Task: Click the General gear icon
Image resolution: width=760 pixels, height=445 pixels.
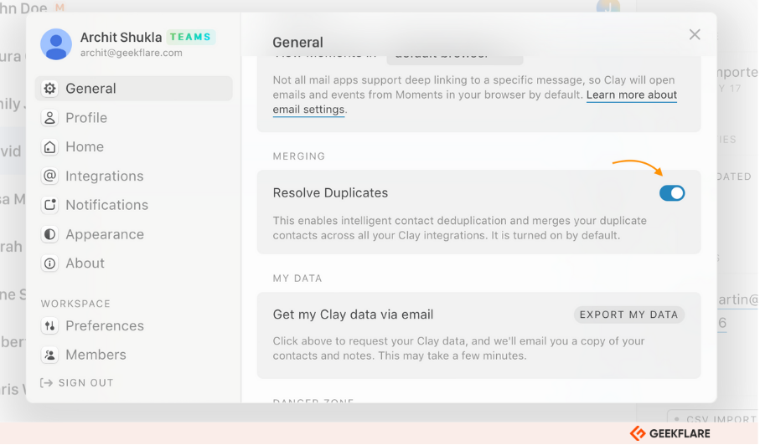Action: [50, 89]
